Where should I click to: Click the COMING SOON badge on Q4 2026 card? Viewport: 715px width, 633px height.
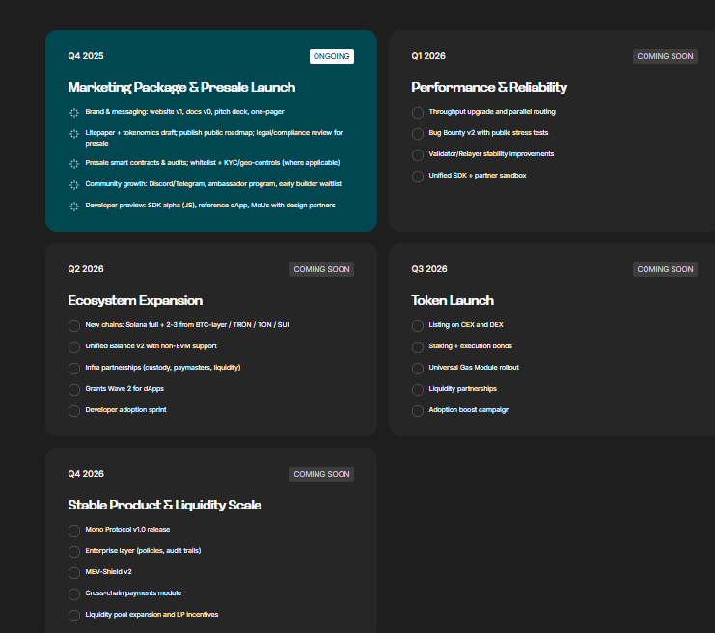click(321, 474)
